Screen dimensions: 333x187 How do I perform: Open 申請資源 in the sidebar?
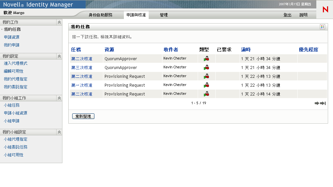point(12,37)
